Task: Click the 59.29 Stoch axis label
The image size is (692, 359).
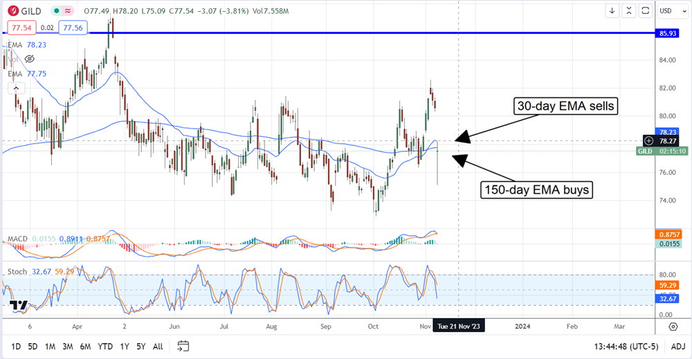Action: pos(668,286)
